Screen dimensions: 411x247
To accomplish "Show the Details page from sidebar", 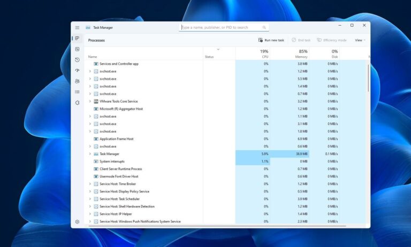I will (x=77, y=92).
